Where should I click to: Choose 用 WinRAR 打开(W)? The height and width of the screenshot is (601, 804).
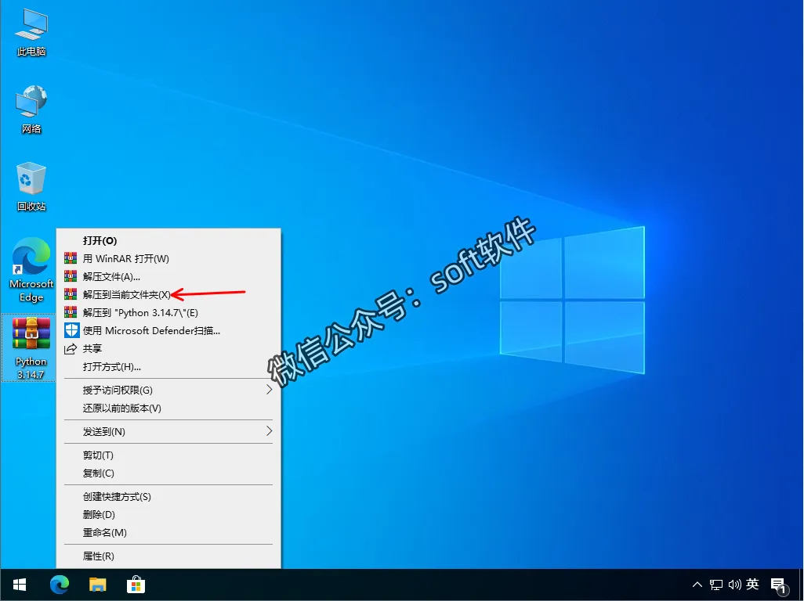coord(168,258)
